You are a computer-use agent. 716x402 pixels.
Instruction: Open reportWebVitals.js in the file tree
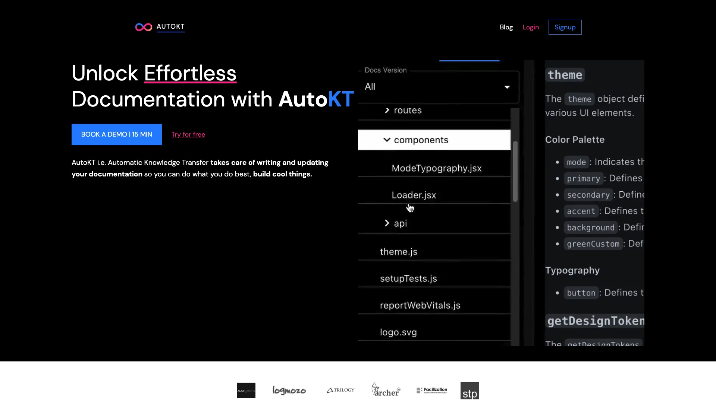pos(420,305)
